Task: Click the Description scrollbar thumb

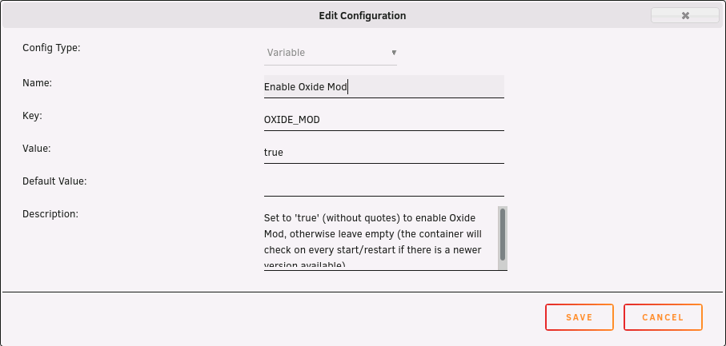Action: point(503,234)
